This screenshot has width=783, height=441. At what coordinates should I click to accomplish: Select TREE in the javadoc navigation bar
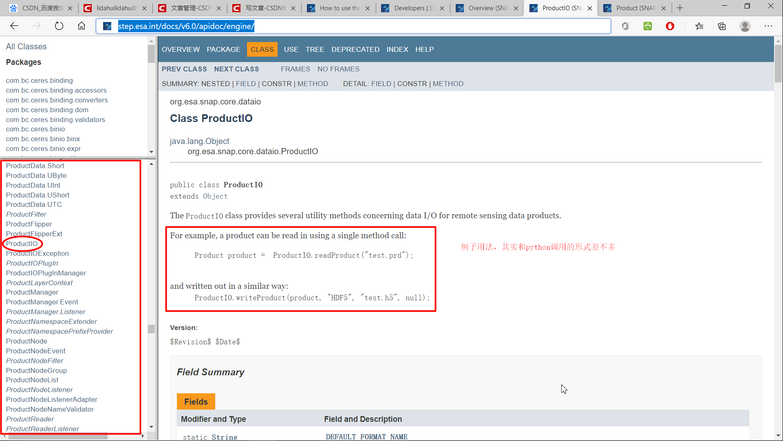pos(315,49)
